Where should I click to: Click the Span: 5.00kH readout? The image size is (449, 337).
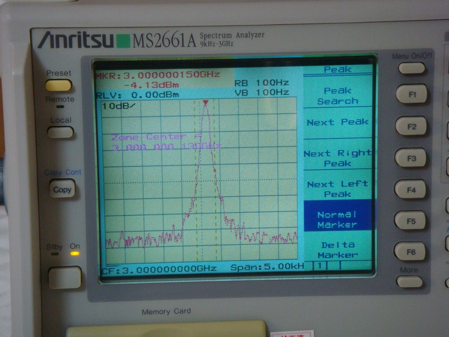click(x=267, y=267)
